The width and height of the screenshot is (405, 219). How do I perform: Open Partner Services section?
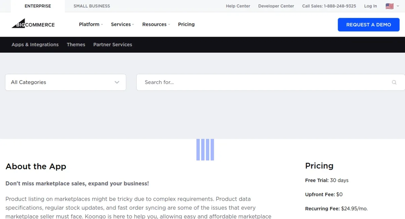(x=113, y=44)
